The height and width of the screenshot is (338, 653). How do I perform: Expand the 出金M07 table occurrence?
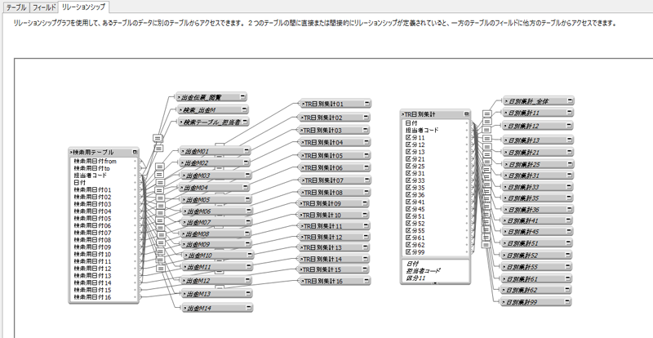(248, 222)
